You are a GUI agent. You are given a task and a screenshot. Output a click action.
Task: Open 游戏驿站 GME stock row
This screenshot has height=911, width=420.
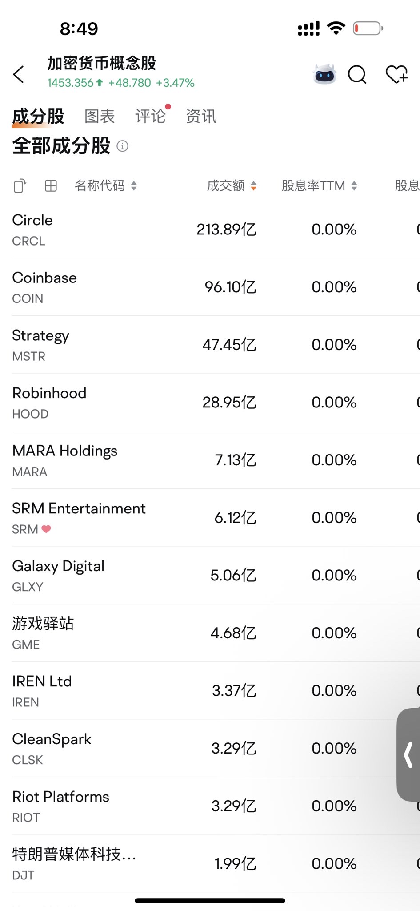pos(210,633)
